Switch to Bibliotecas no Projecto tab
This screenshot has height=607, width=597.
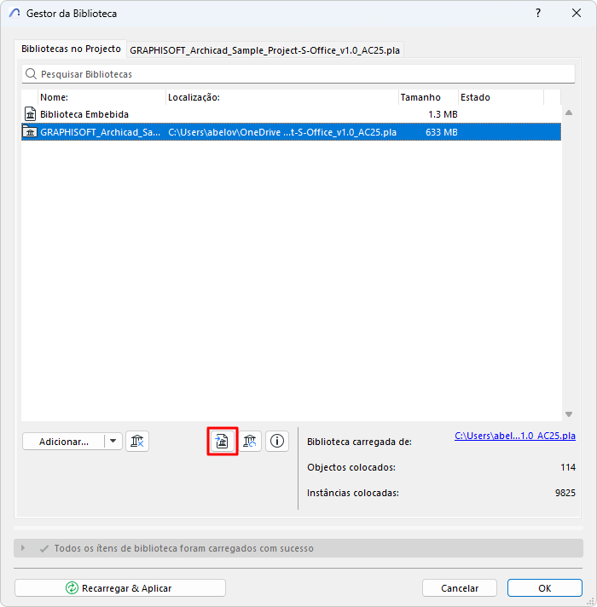(x=71, y=49)
